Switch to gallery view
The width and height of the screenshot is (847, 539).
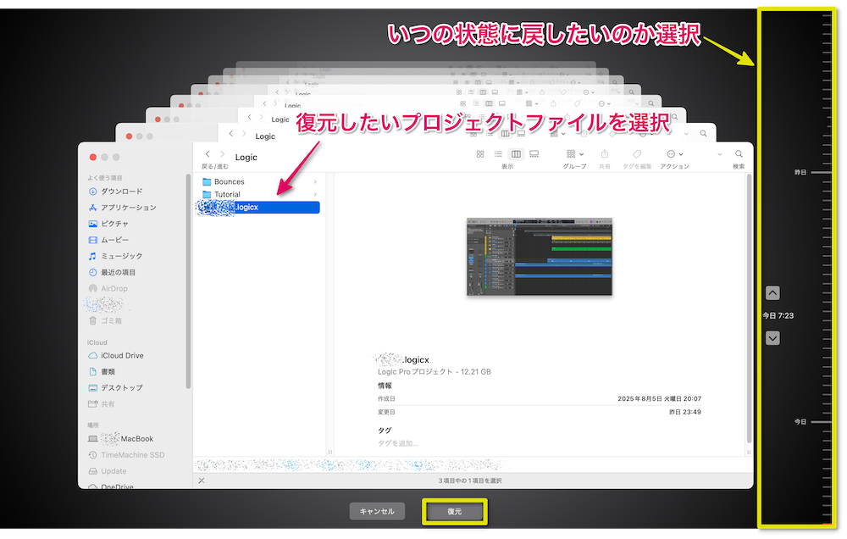(x=534, y=154)
